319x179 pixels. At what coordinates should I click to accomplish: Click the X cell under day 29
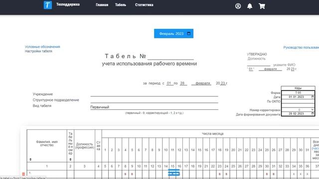[x=294, y=174]
